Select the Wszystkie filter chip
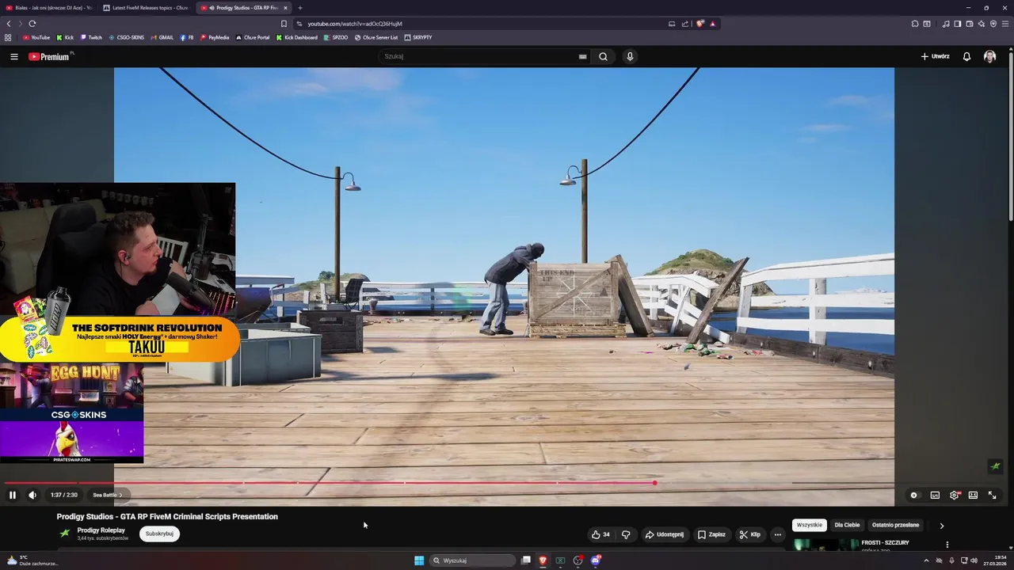This screenshot has height=570, width=1014. pyautogui.click(x=809, y=525)
